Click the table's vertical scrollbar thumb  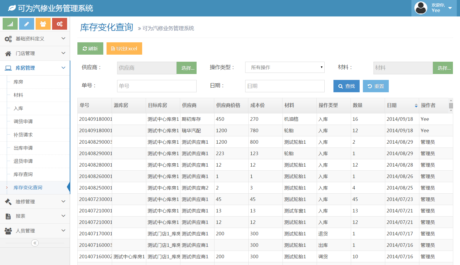coord(451,106)
